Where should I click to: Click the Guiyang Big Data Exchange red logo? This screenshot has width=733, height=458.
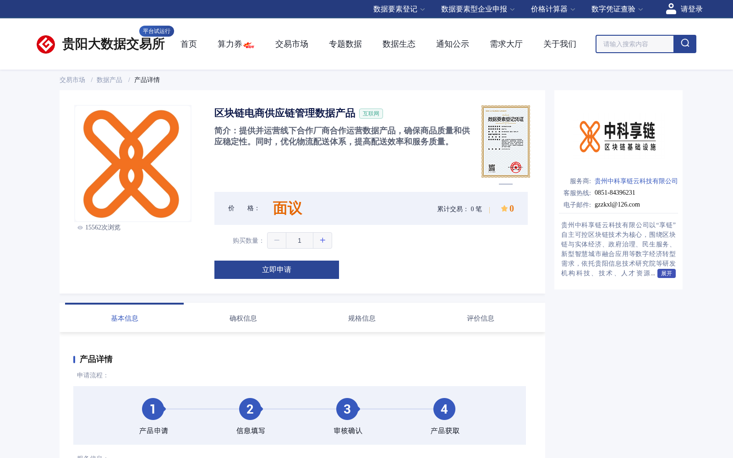[46, 44]
